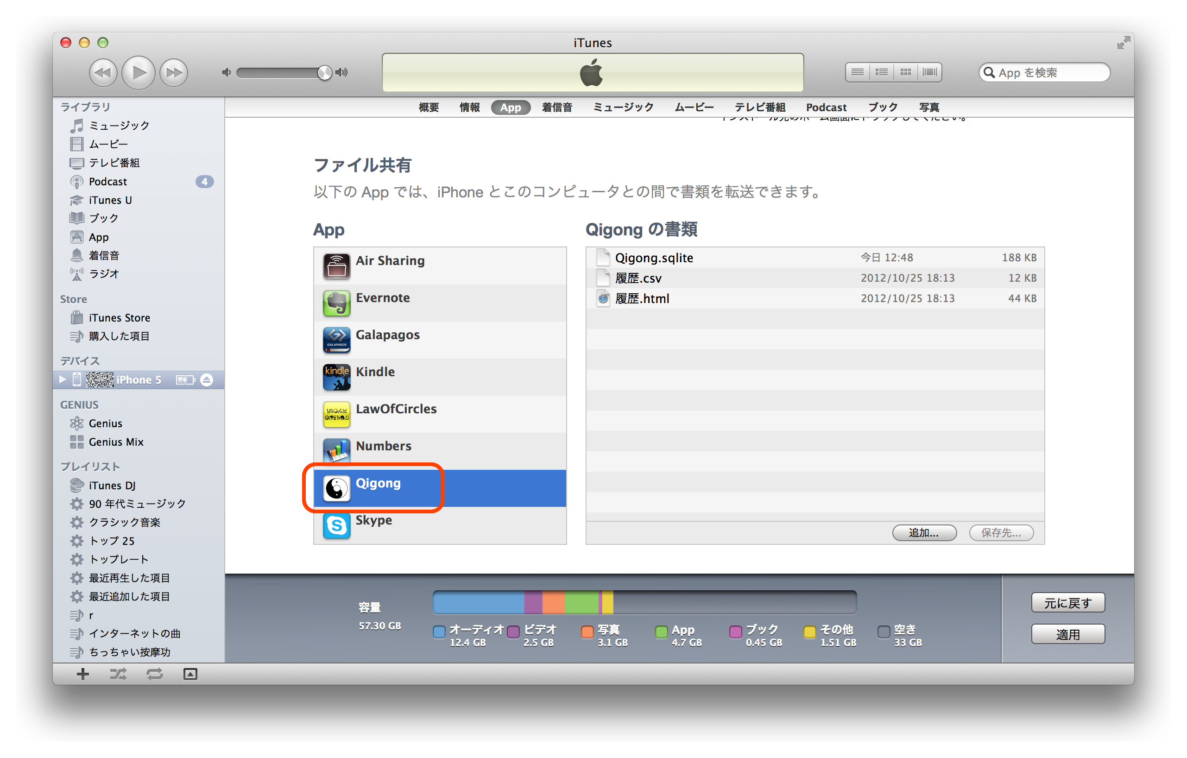
Task: Toggle repeat in bottom bar
Action: (154, 674)
